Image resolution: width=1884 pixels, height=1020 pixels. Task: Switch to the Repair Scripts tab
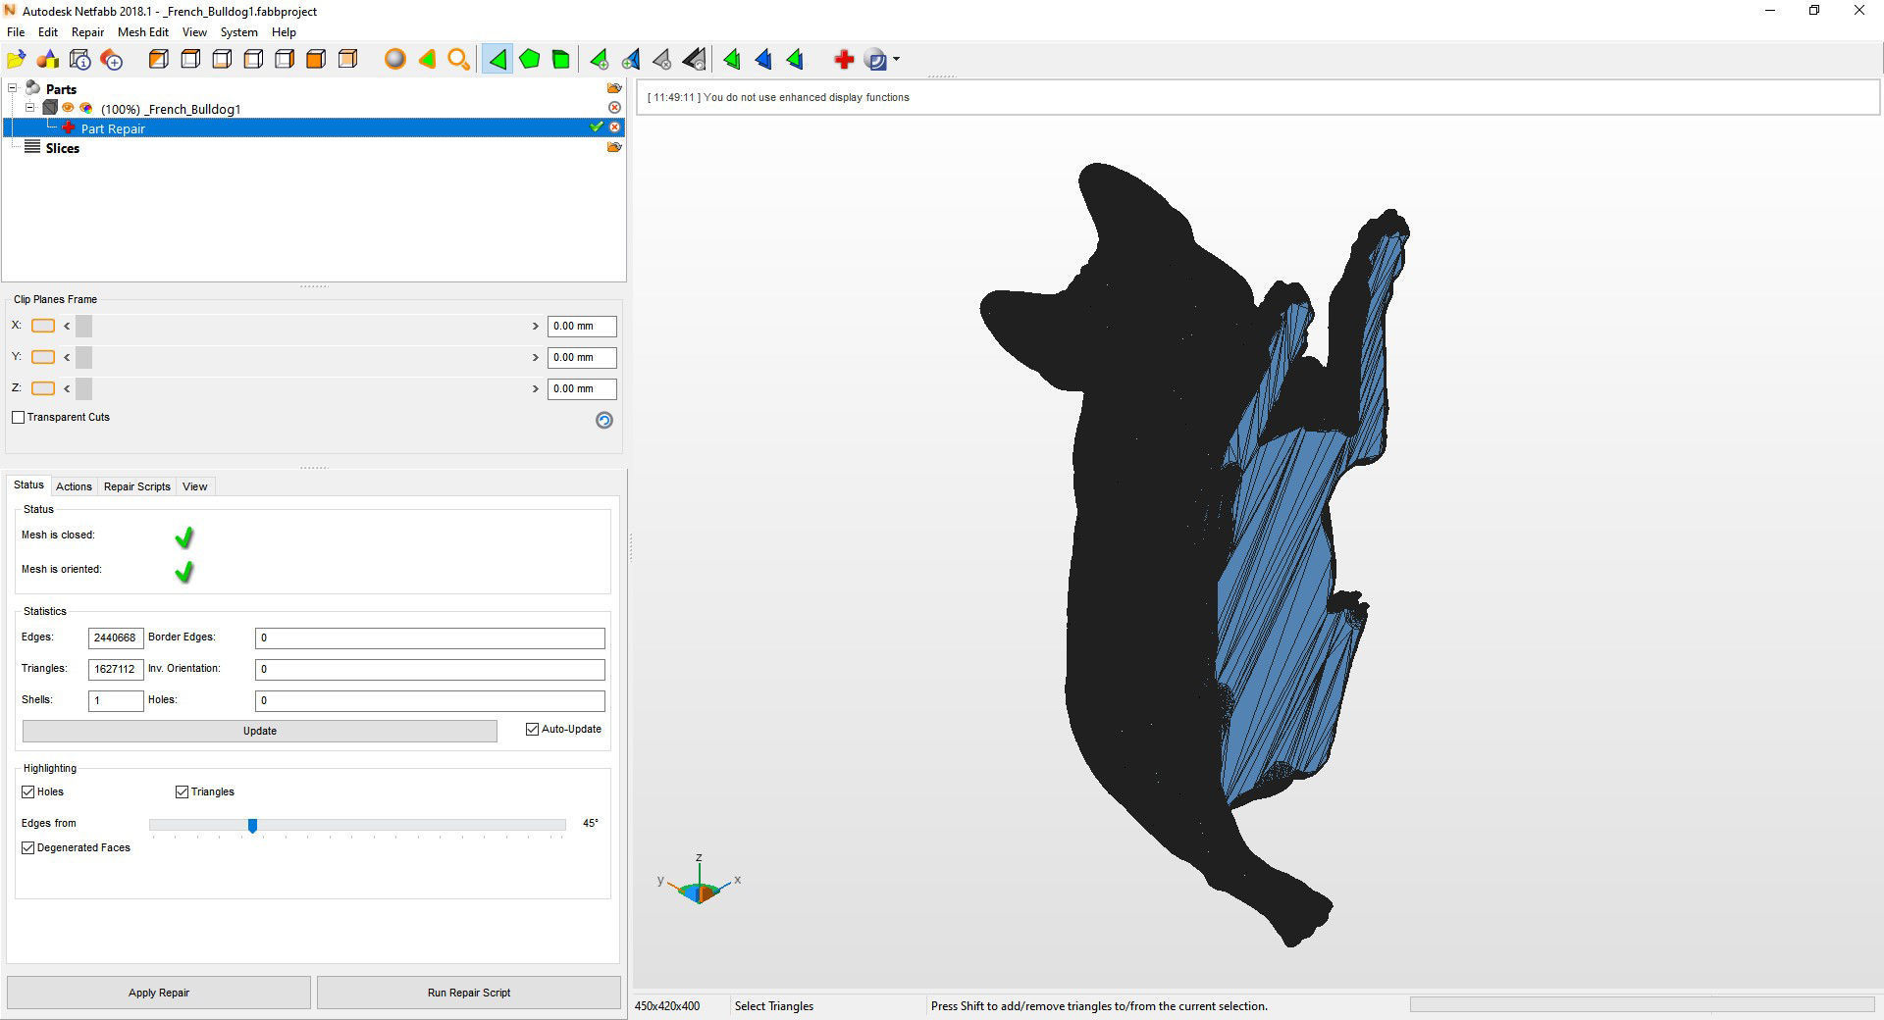pyautogui.click(x=137, y=486)
